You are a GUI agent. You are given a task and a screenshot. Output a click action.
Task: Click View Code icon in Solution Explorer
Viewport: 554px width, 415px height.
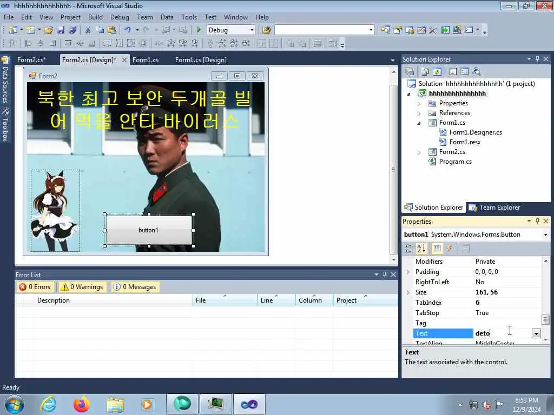point(453,72)
